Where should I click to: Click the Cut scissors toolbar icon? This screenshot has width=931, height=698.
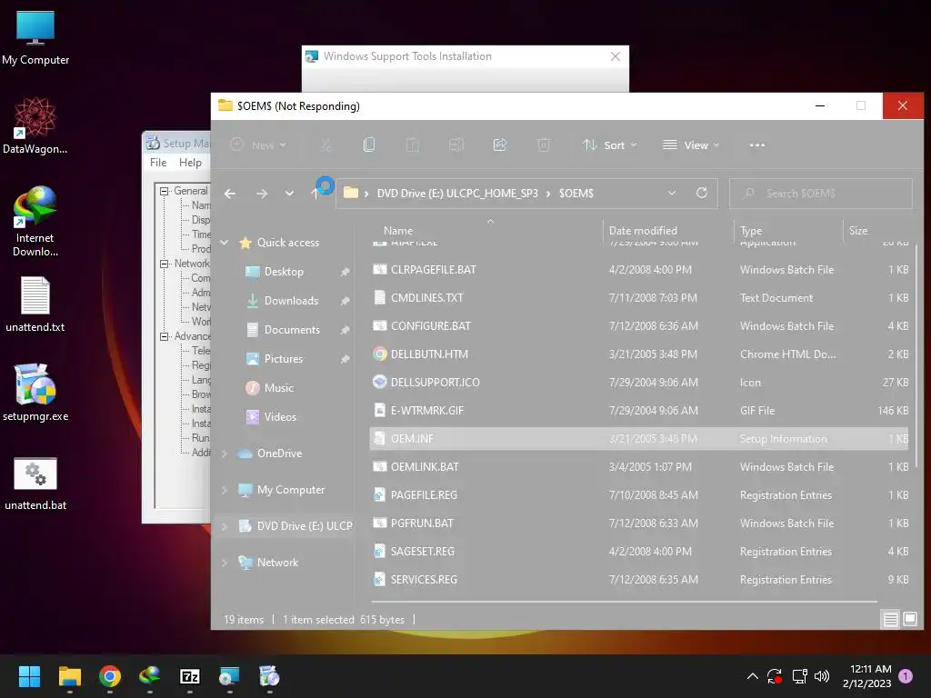point(325,145)
